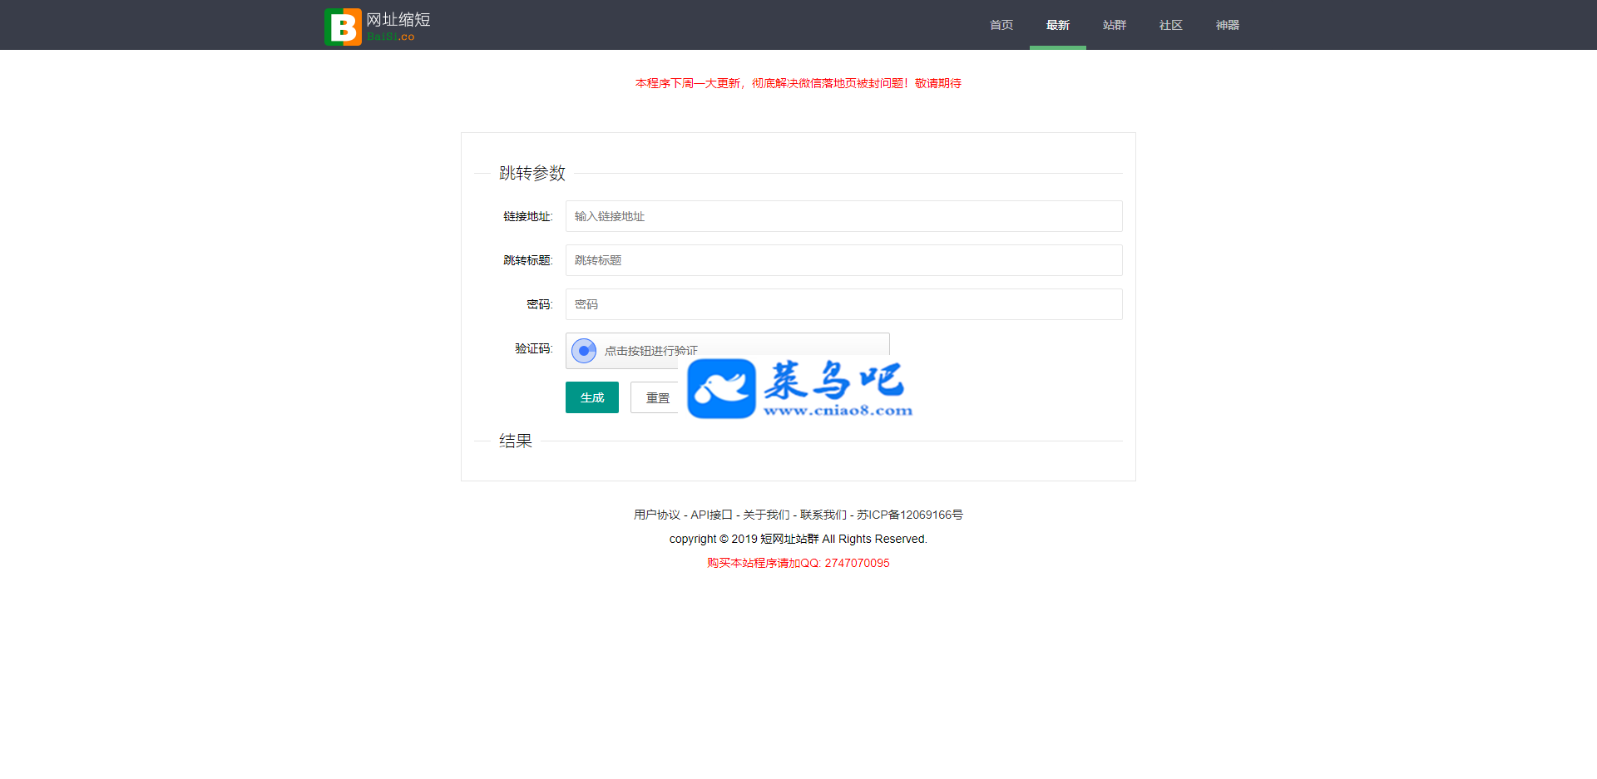
Task: Select the 最新 navigation tab
Action: [1058, 25]
